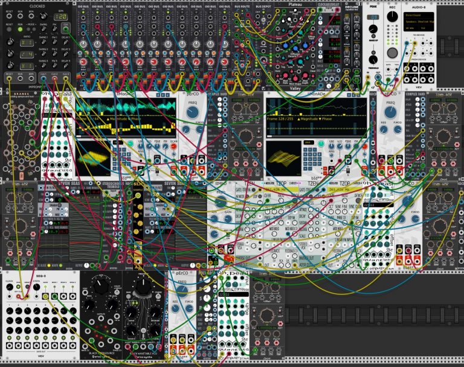The width and height of the screenshot is (464, 367).
Task: Click the RESET input jack at Clocked top
Action: [9, 16]
